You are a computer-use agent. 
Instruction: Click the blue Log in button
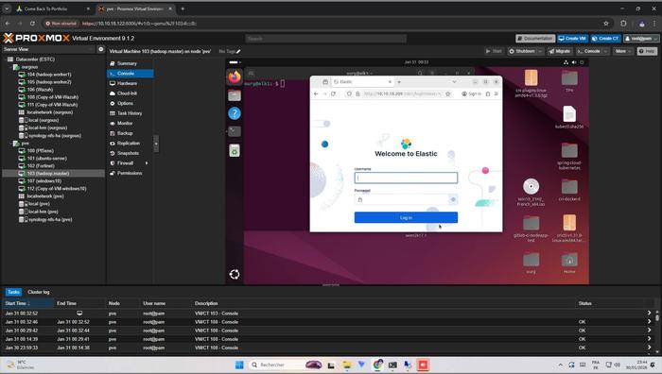point(406,217)
